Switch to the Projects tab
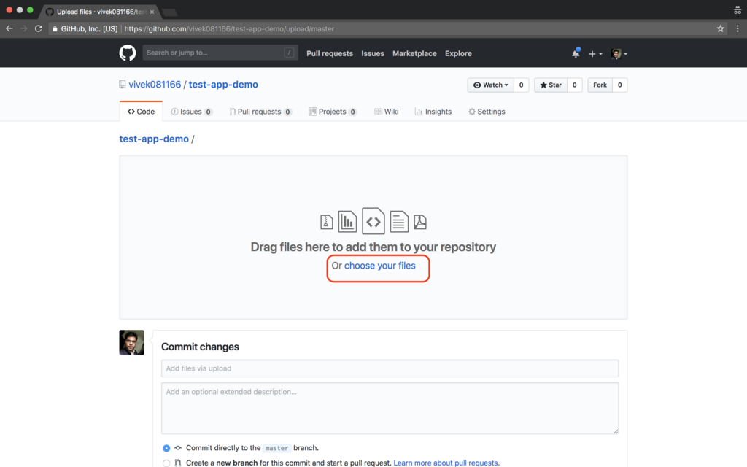Viewport: 747px width, 467px height. (333, 112)
